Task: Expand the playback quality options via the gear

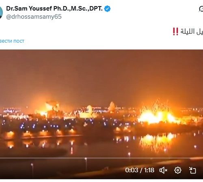Action: coord(178,170)
